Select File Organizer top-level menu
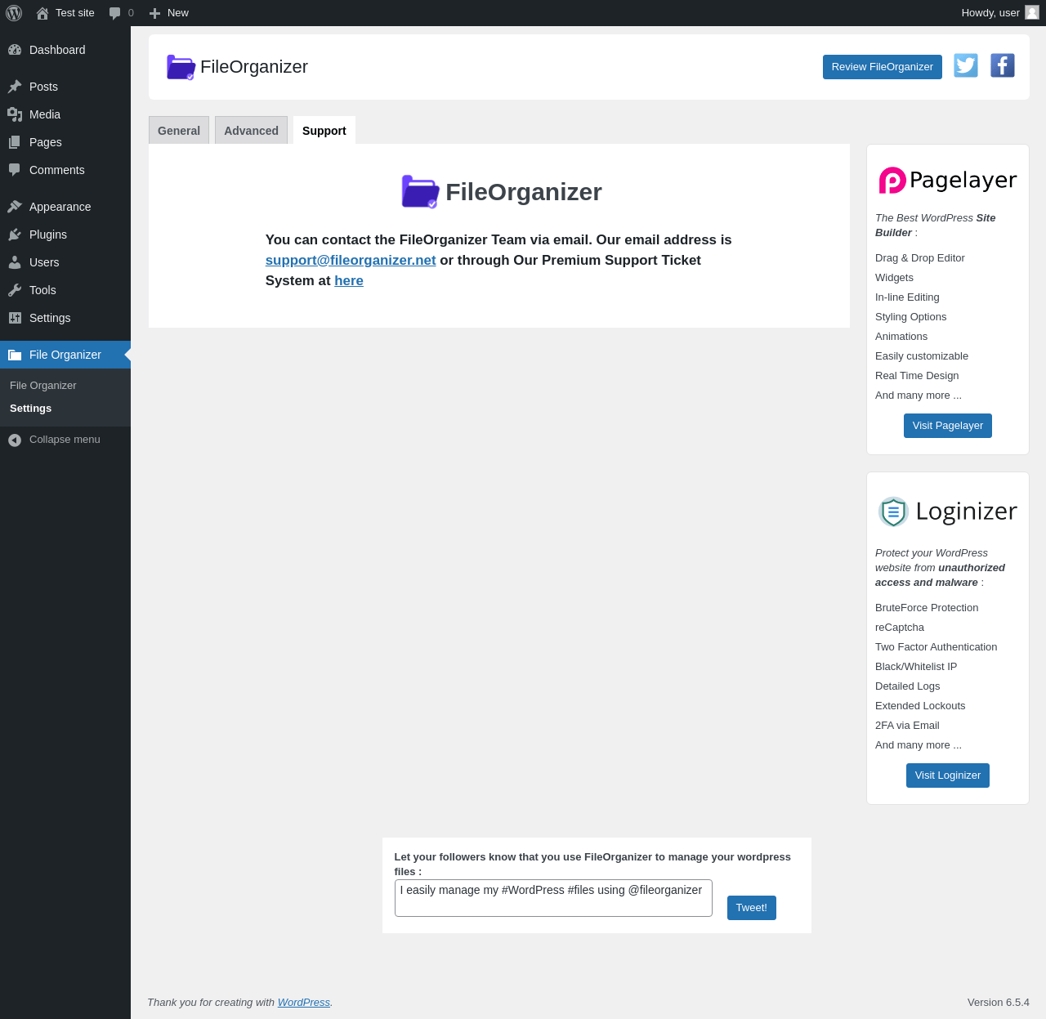Image resolution: width=1046 pixels, height=1019 pixels. coord(65,355)
